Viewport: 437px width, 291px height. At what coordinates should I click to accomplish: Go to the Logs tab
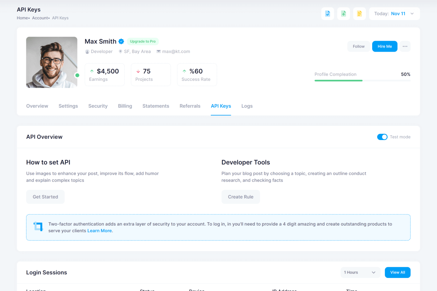247,106
